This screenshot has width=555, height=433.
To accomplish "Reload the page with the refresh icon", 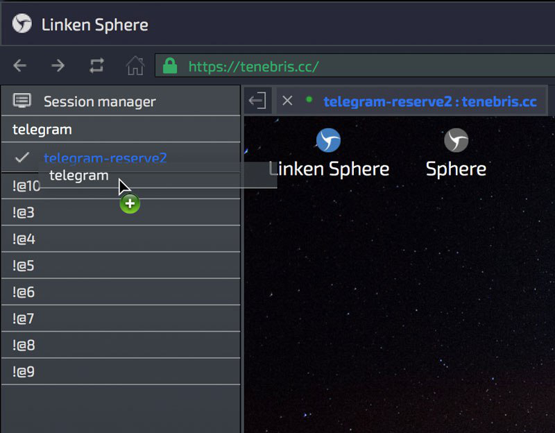I will click(96, 65).
